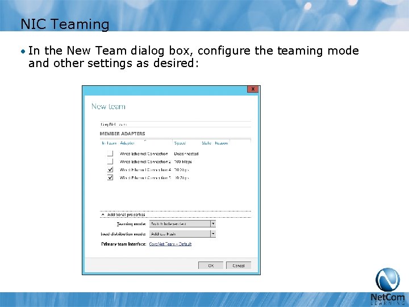
Task: Select Wired Ethernet Connection 4 adapter name
Action: [145, 170]
